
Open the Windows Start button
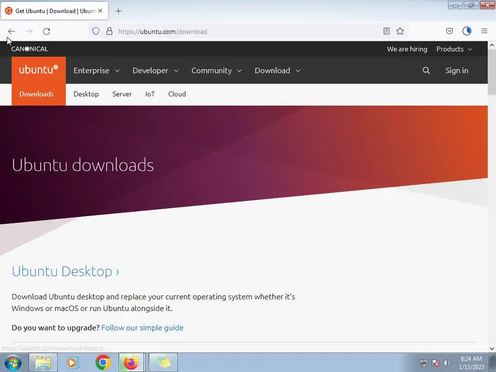13,362
